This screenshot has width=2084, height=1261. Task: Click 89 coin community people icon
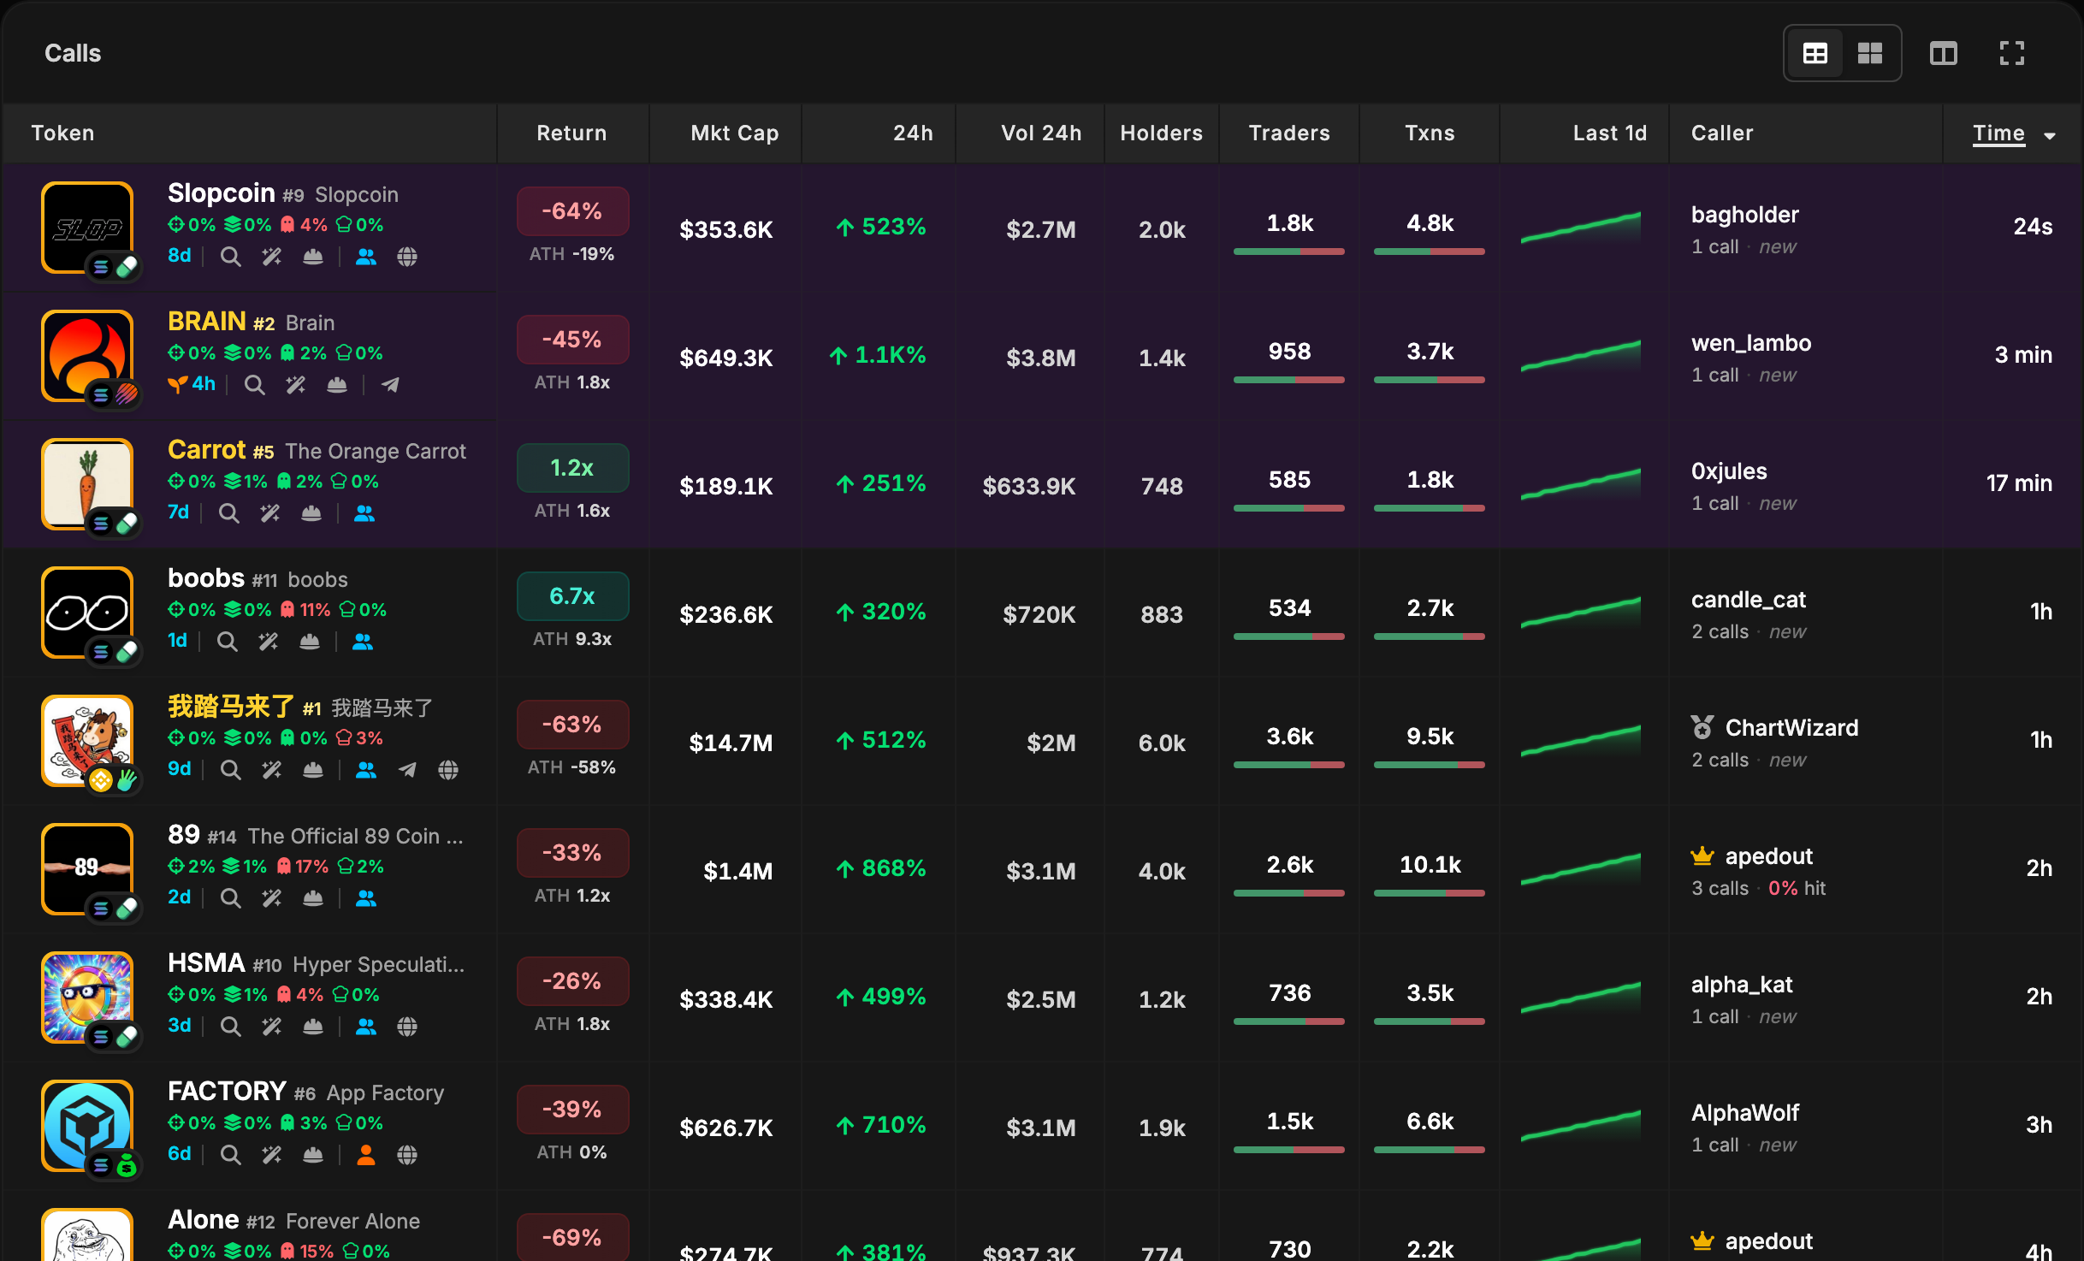tap(366, 898)
